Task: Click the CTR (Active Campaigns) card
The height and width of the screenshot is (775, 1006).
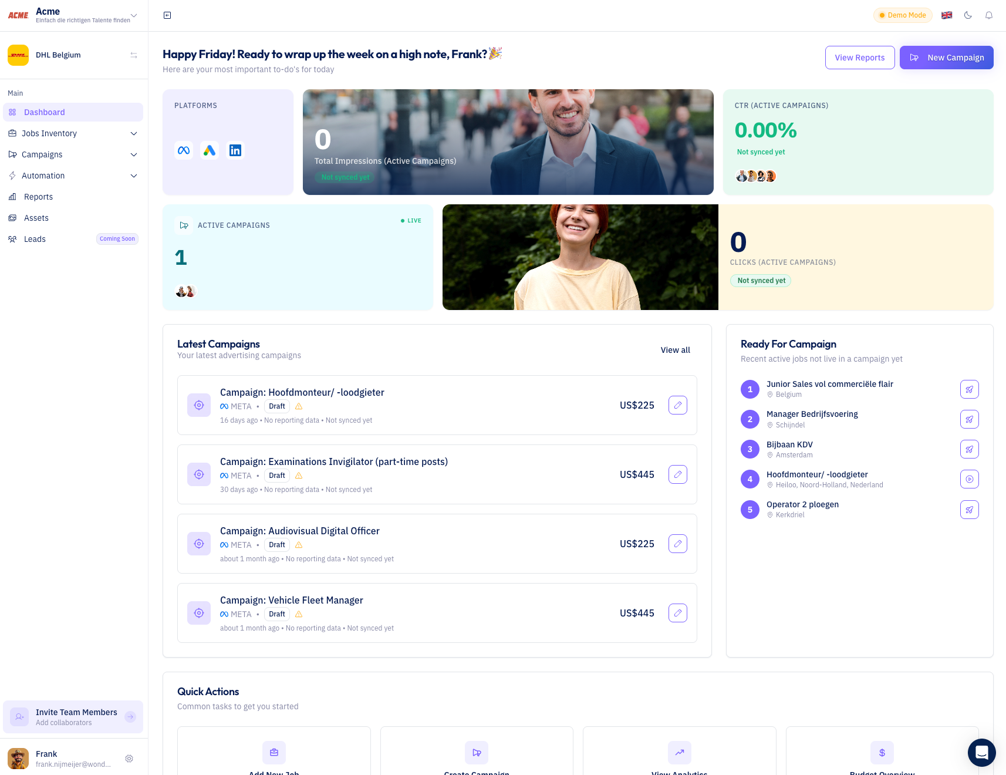Action: point(858,142)
